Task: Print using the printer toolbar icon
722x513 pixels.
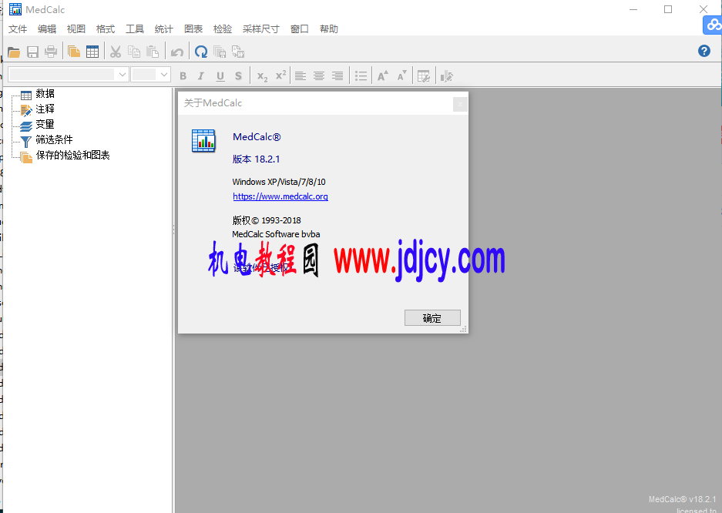Action: pos(51,52)
